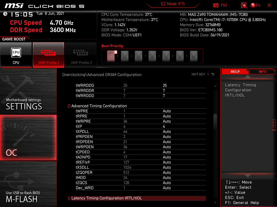Select the sixth boot priority slot
Screen dimensions: 277x207
[180, 56]
